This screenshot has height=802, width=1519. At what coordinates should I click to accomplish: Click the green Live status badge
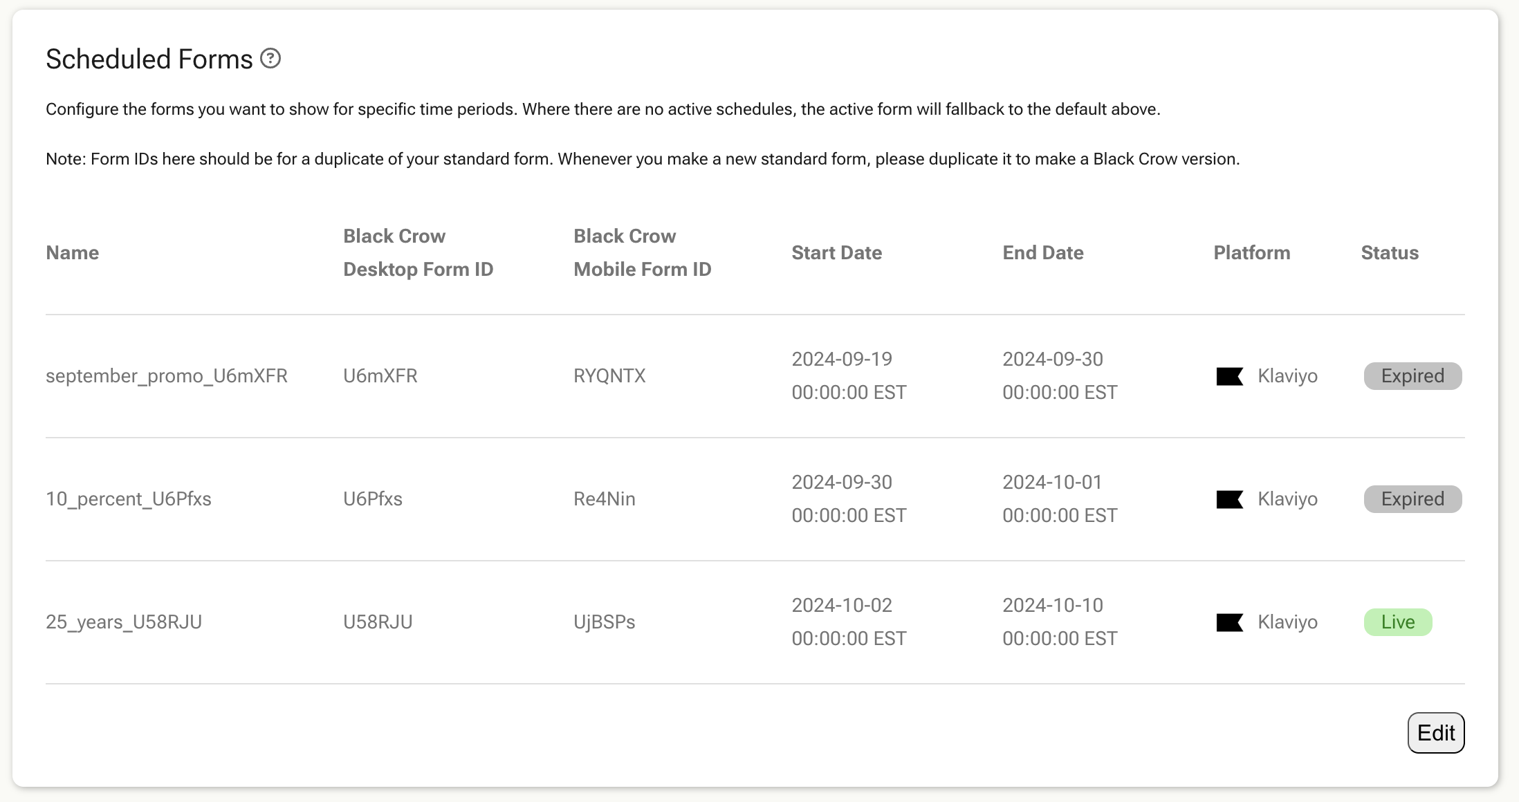[x=1398, y=622]
